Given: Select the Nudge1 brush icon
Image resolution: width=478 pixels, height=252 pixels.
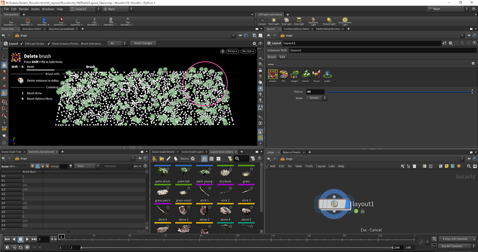Looking at the screenshot, I should click(x=295, y=74).
